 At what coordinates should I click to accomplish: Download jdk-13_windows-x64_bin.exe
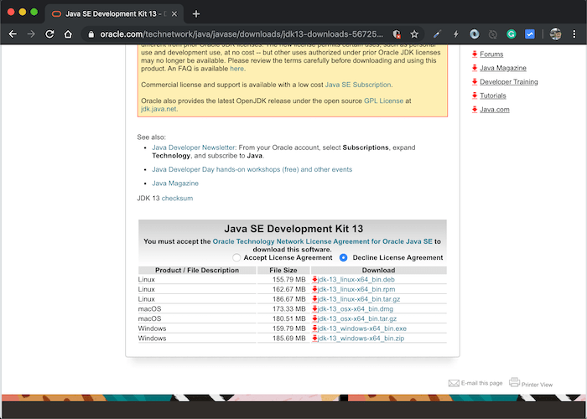pyautogui.click(x=362, y=328)
